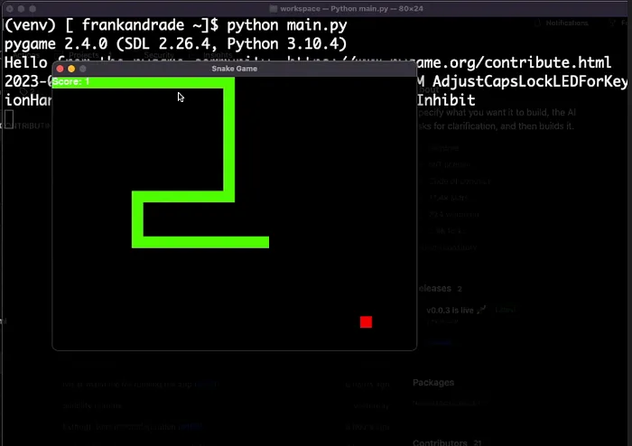
Task: Click the red food square in Snake Game
Action: [x=366, y=322]
